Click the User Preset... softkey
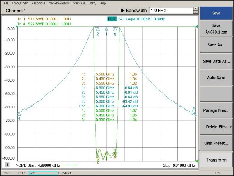 tap(216, 143)
